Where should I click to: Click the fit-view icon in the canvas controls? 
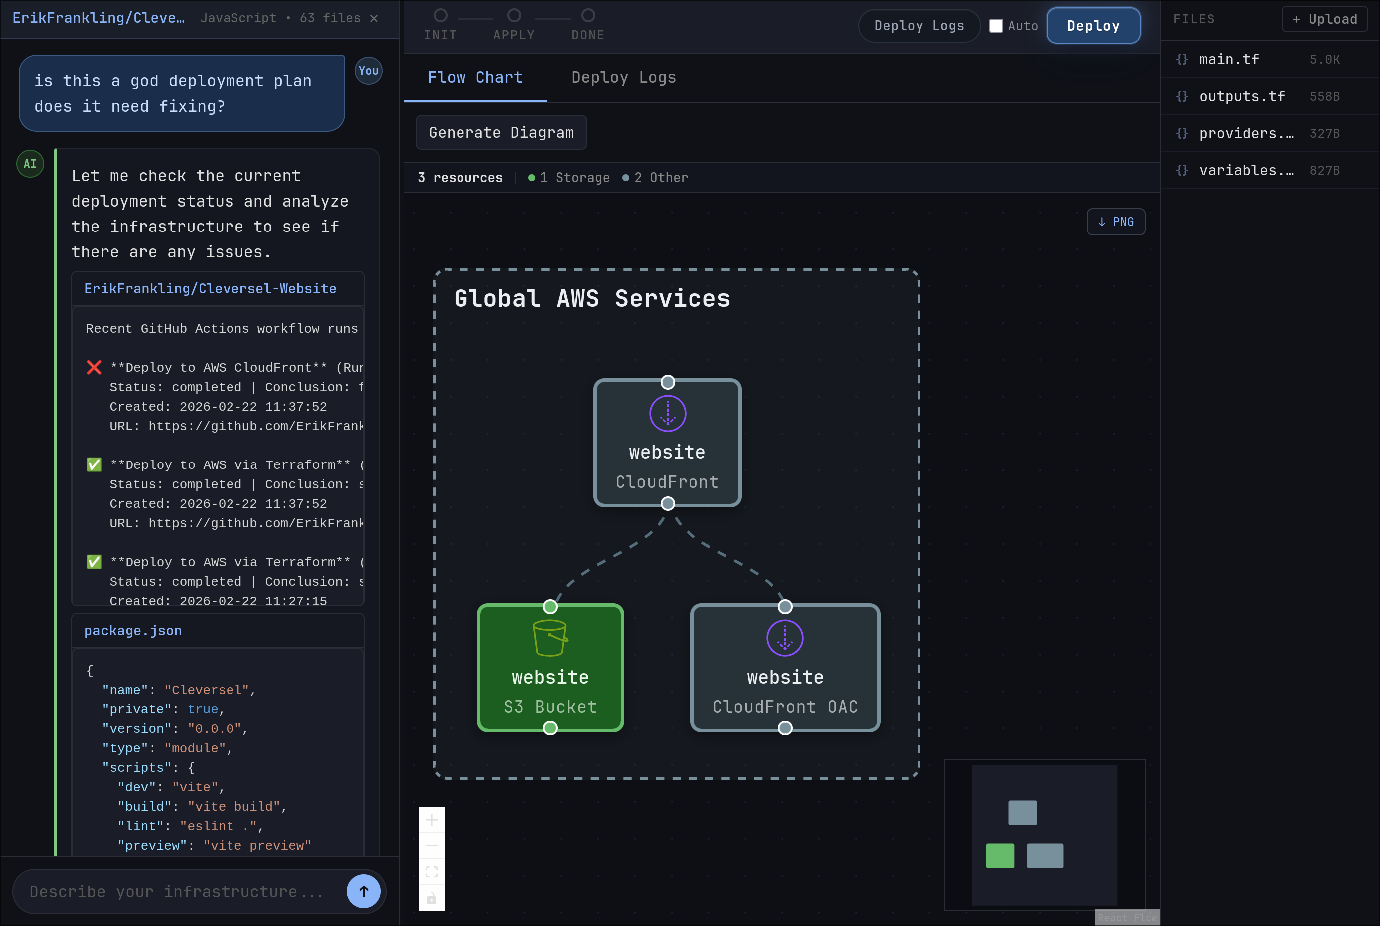[x=432, y=872]
